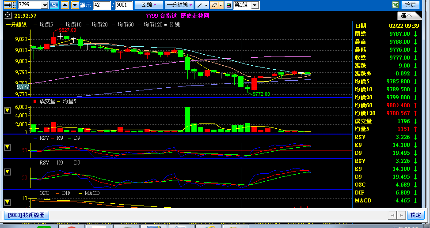Open the K線 chart type dropdown
This screenshot has width=430, height=228.
(x=149, y=5)
